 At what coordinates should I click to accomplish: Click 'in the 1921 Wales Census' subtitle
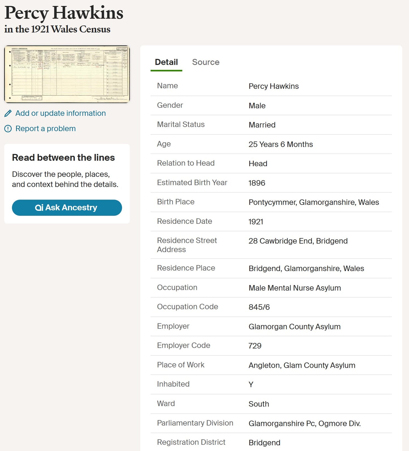click(x=57, y=29)
